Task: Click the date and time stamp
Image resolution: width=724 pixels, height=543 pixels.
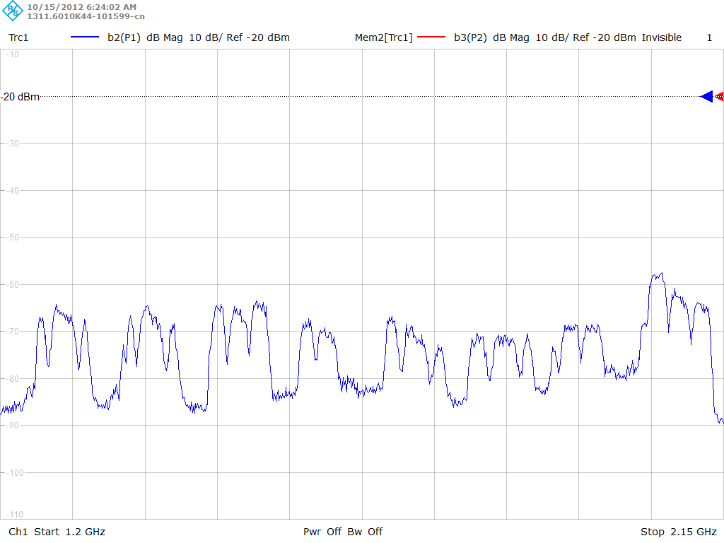Action: click(81, 7)
